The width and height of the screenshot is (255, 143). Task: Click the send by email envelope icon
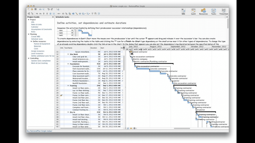pos(57,9)
